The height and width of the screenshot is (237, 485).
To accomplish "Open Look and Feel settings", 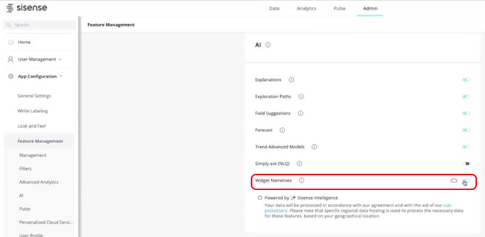I will (32, 126).
